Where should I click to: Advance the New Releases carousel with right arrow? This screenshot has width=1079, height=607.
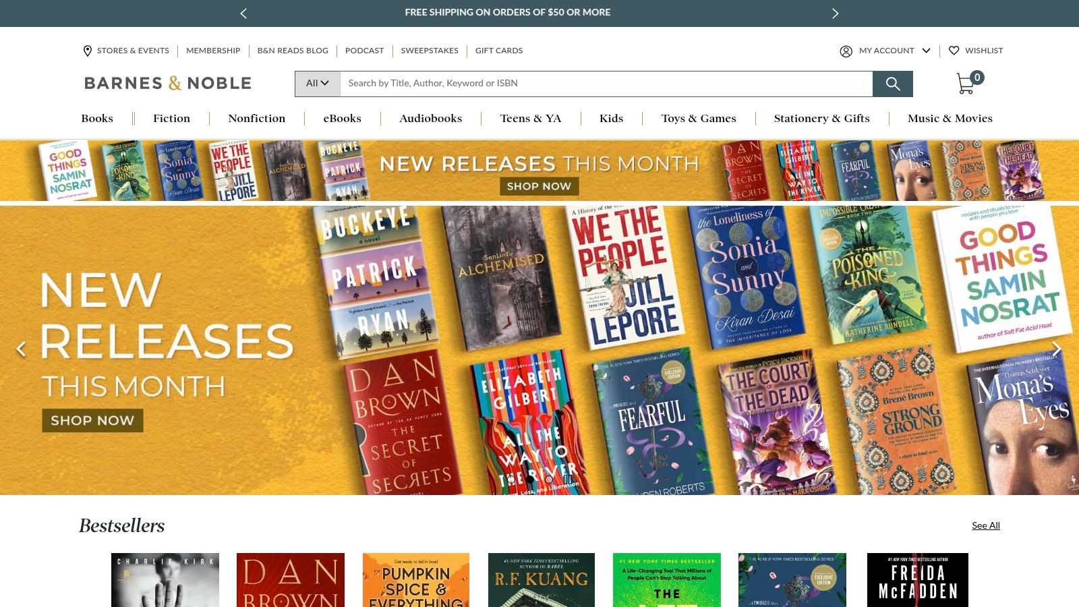1057,349
